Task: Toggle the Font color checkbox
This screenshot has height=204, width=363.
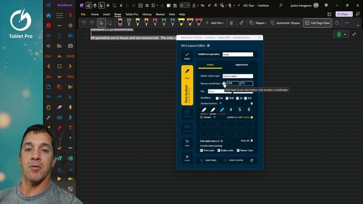Action: [x=201, y=150]
